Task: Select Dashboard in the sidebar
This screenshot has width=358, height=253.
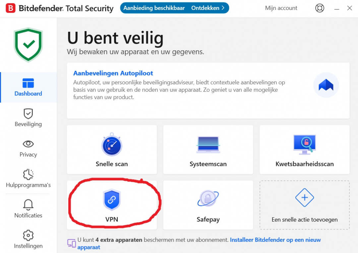Action: [x=28, y=87]
